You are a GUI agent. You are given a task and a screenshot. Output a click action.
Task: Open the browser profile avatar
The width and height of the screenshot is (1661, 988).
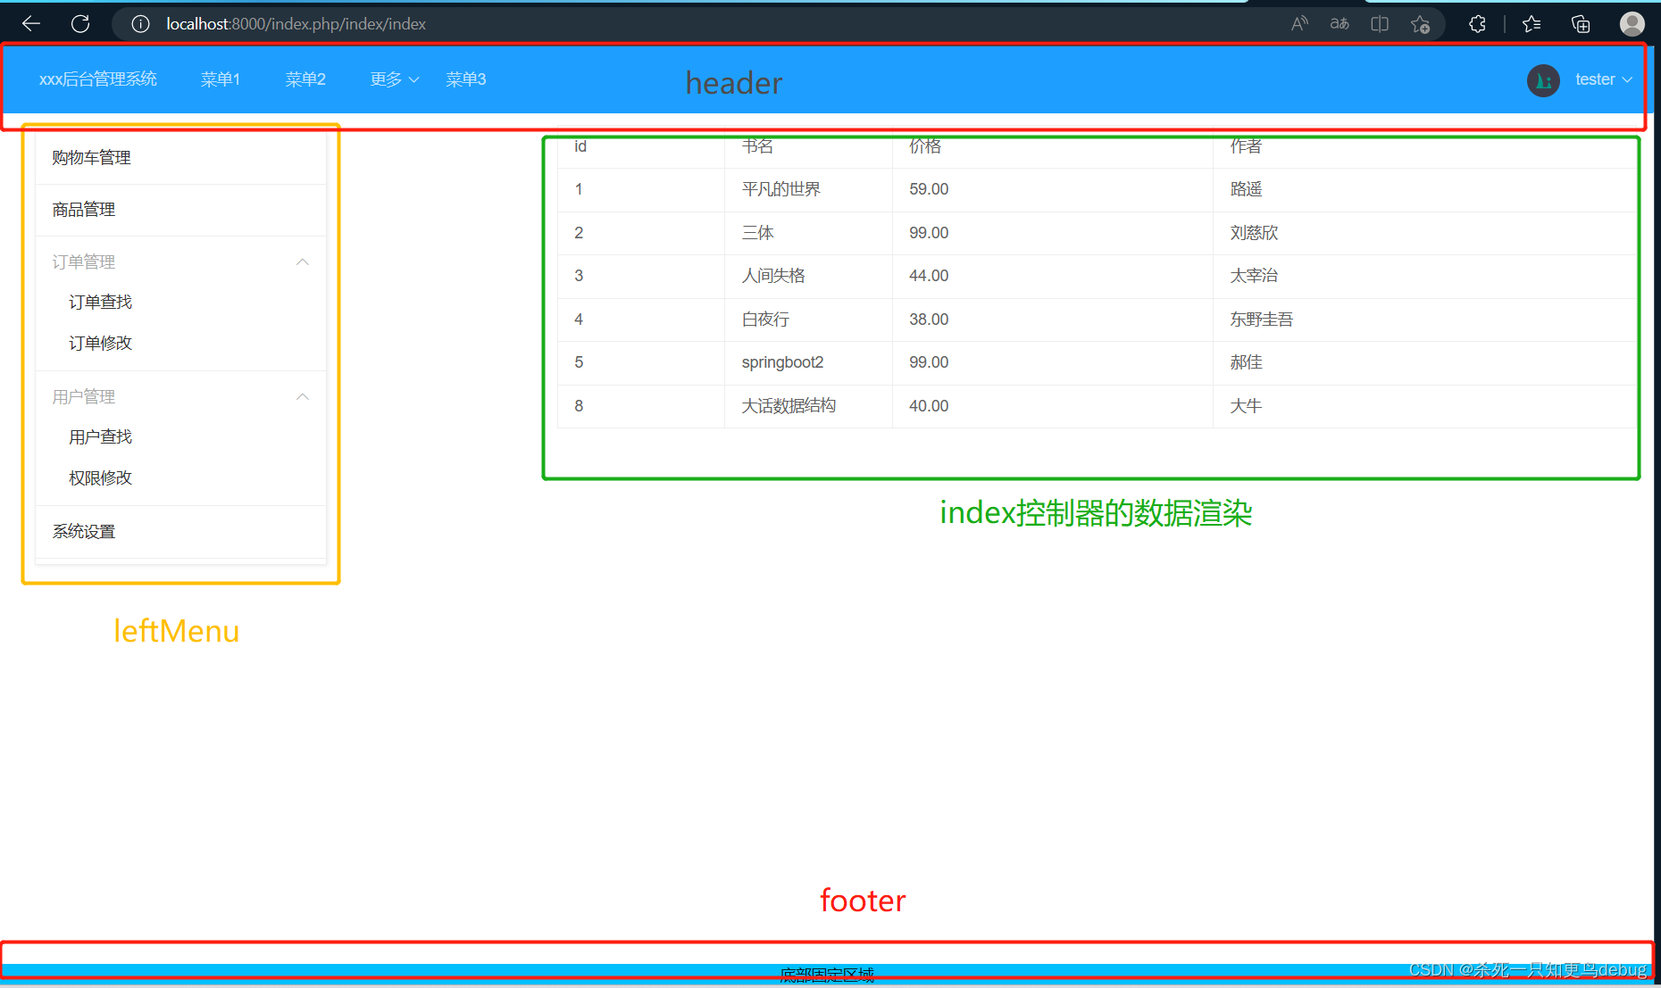point(1632,24)
